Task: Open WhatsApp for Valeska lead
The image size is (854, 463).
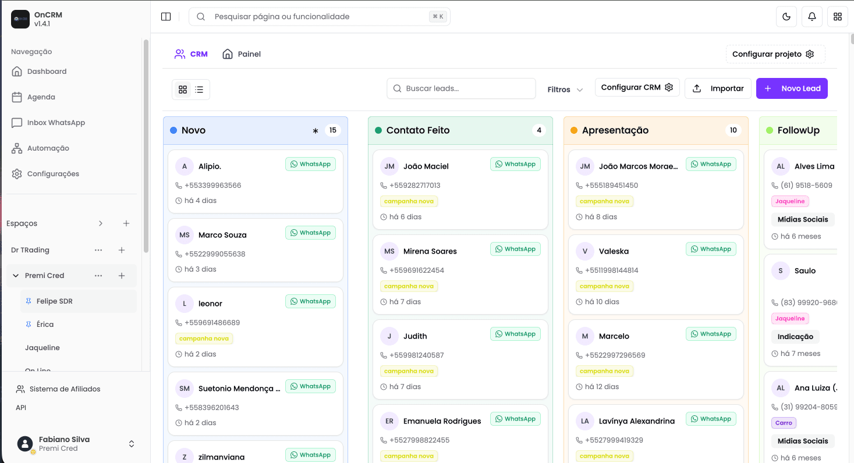Action: coord(711,249)
